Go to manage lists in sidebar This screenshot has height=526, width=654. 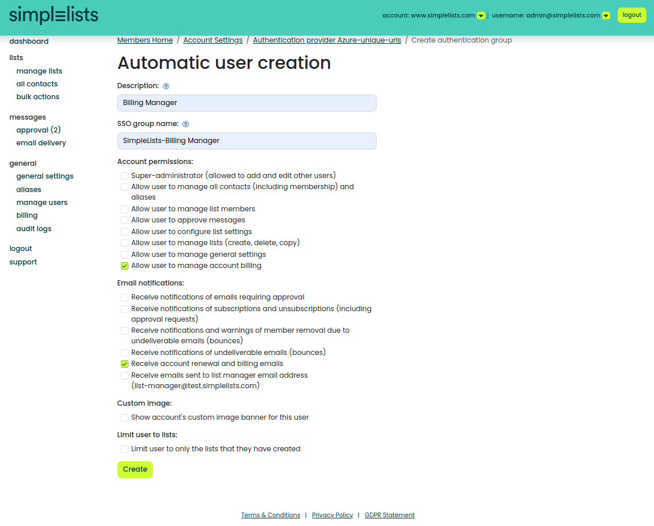point(39,71)
